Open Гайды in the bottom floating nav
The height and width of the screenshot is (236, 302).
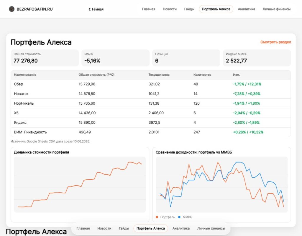pos(124,228)
